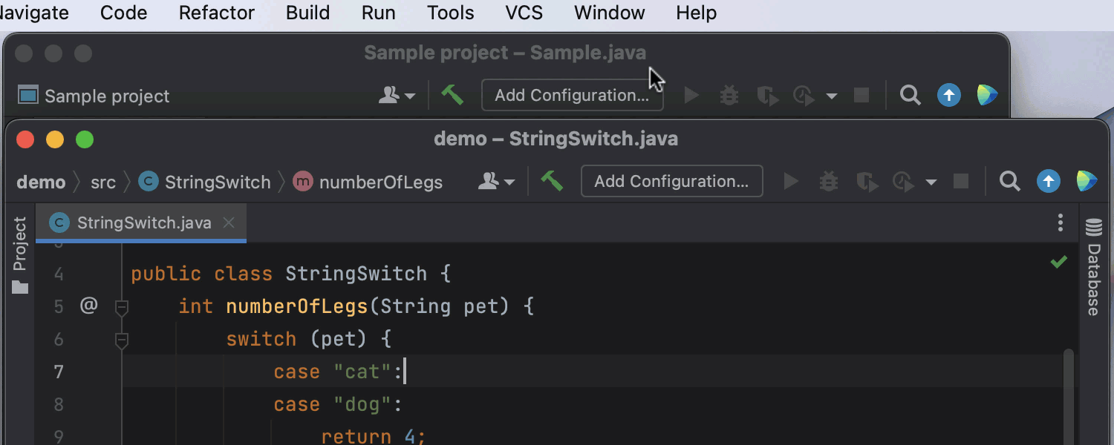Click the Run play icon in demo toolbar
The image size is (1114, 445).
[x=791, y=181]
